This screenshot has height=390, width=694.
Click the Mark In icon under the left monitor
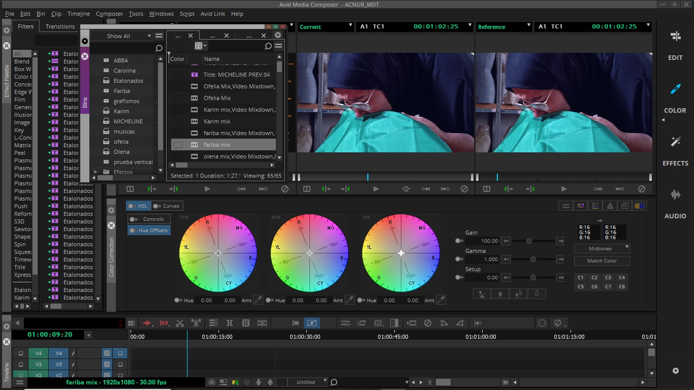[152, 189]
